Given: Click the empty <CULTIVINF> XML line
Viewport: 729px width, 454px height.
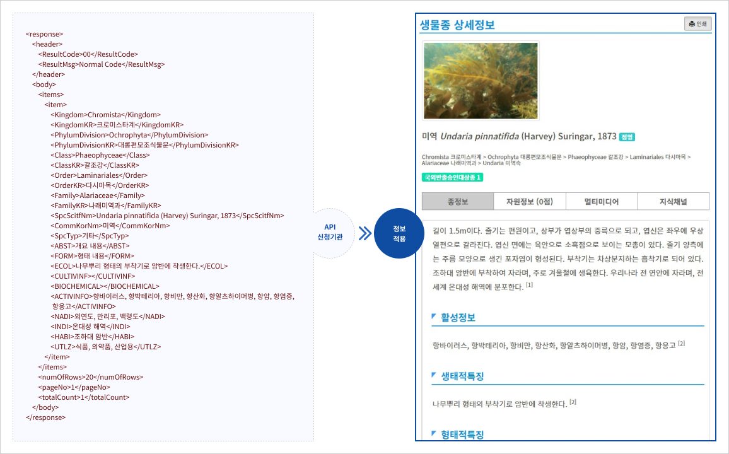Looking at the screenshot, I should tap(93, 276).
